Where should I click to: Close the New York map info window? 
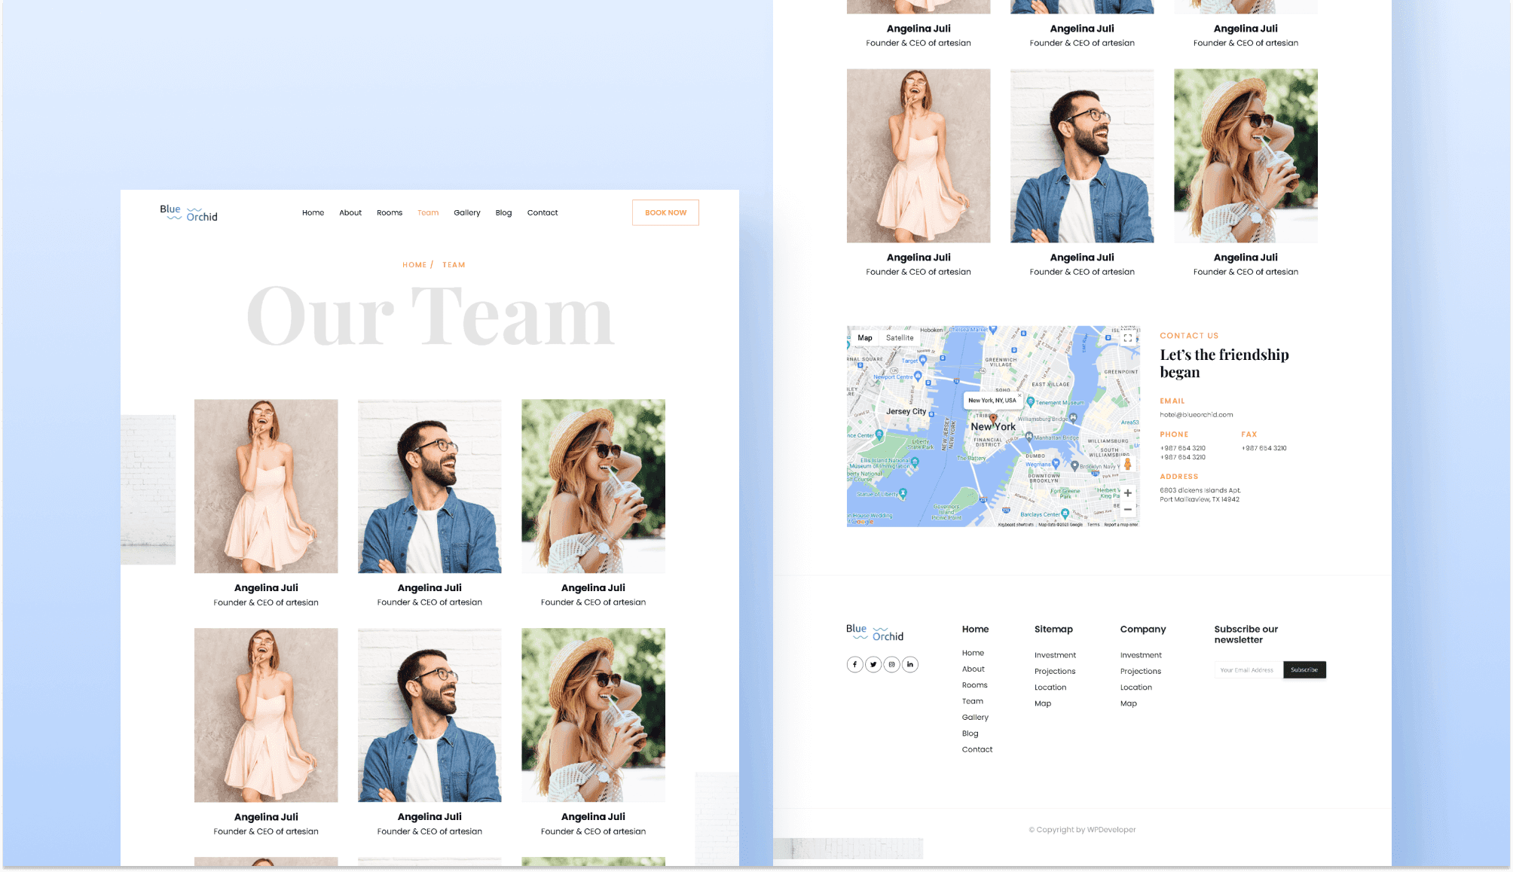(1019, 395)
